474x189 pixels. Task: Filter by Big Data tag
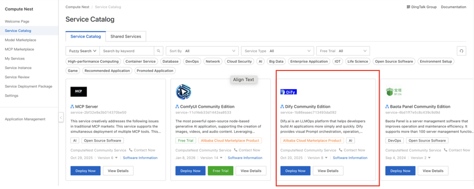click(x=276, y=61)
